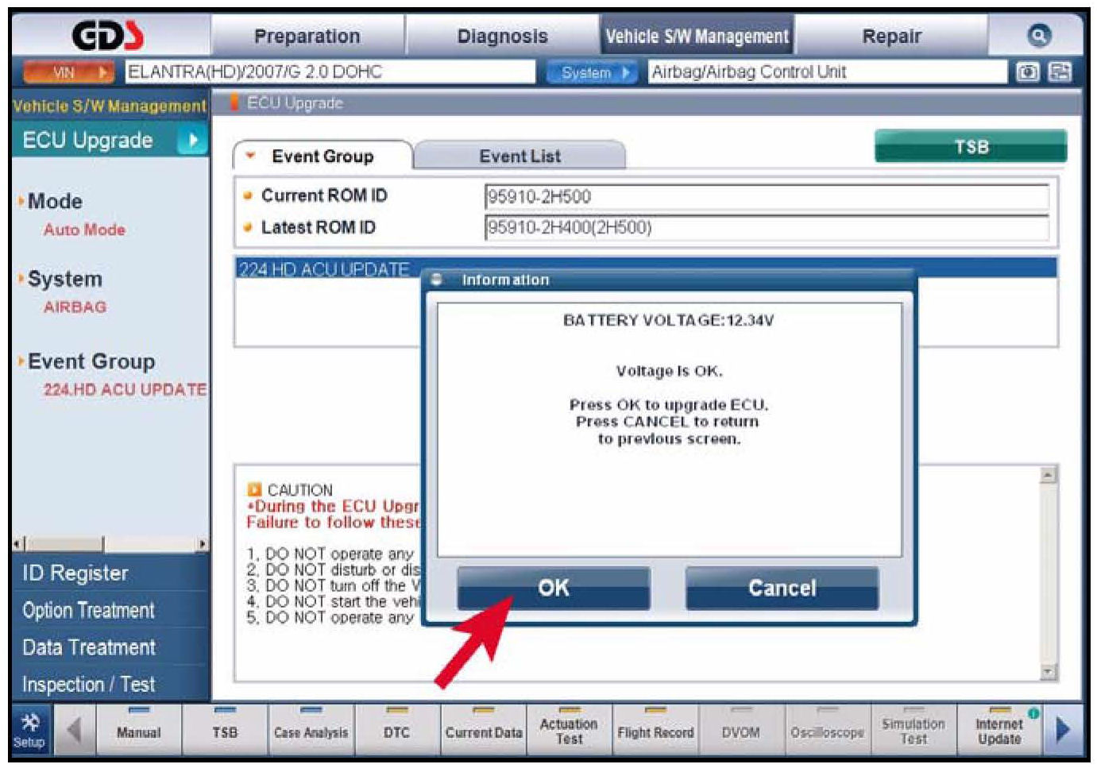Click the BATTERY VOLTAGE:12.34V text
Viewport: 1097px width, 768px height.
point(668,321)
